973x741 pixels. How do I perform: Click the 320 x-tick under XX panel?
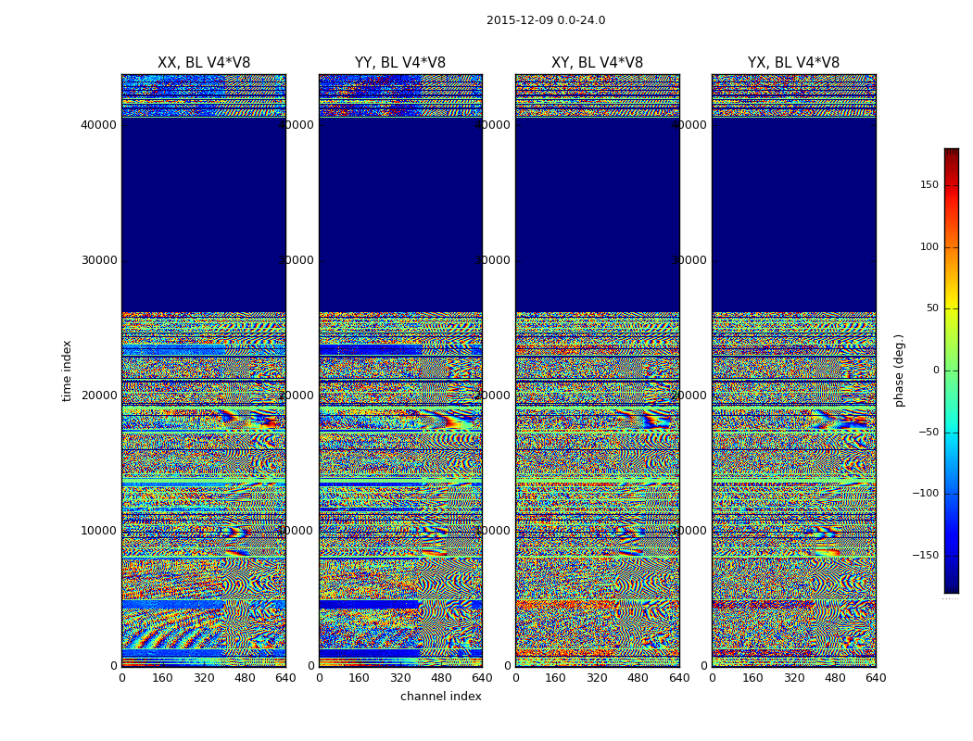coord(204,678)
